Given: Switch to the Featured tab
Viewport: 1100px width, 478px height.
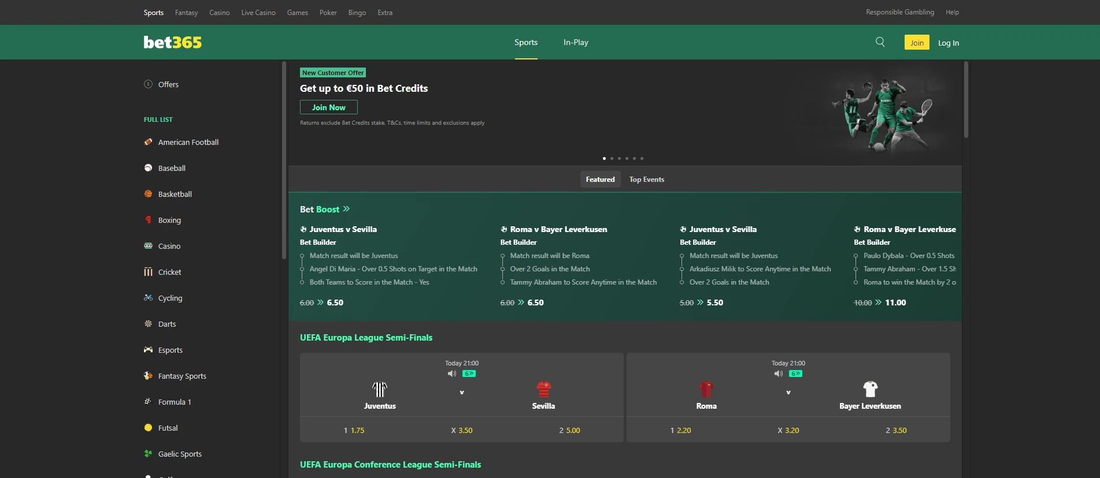Looking at the screenshot, I should (600, 180).
